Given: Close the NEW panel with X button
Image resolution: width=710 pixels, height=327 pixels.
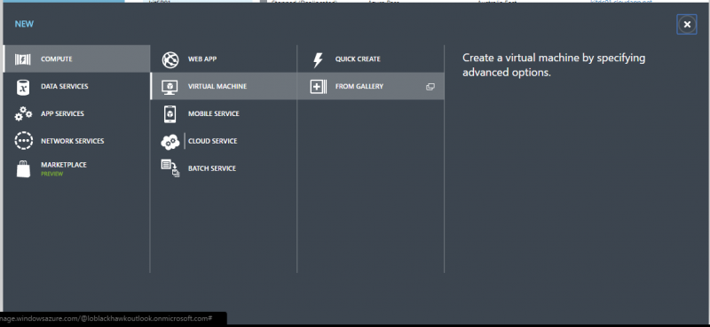Looking at the screenshot, I should click(687, 25).
